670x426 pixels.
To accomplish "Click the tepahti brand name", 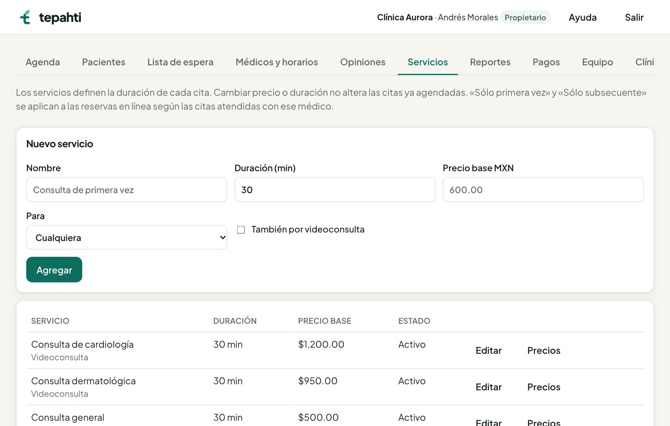I will pos(60,17).
